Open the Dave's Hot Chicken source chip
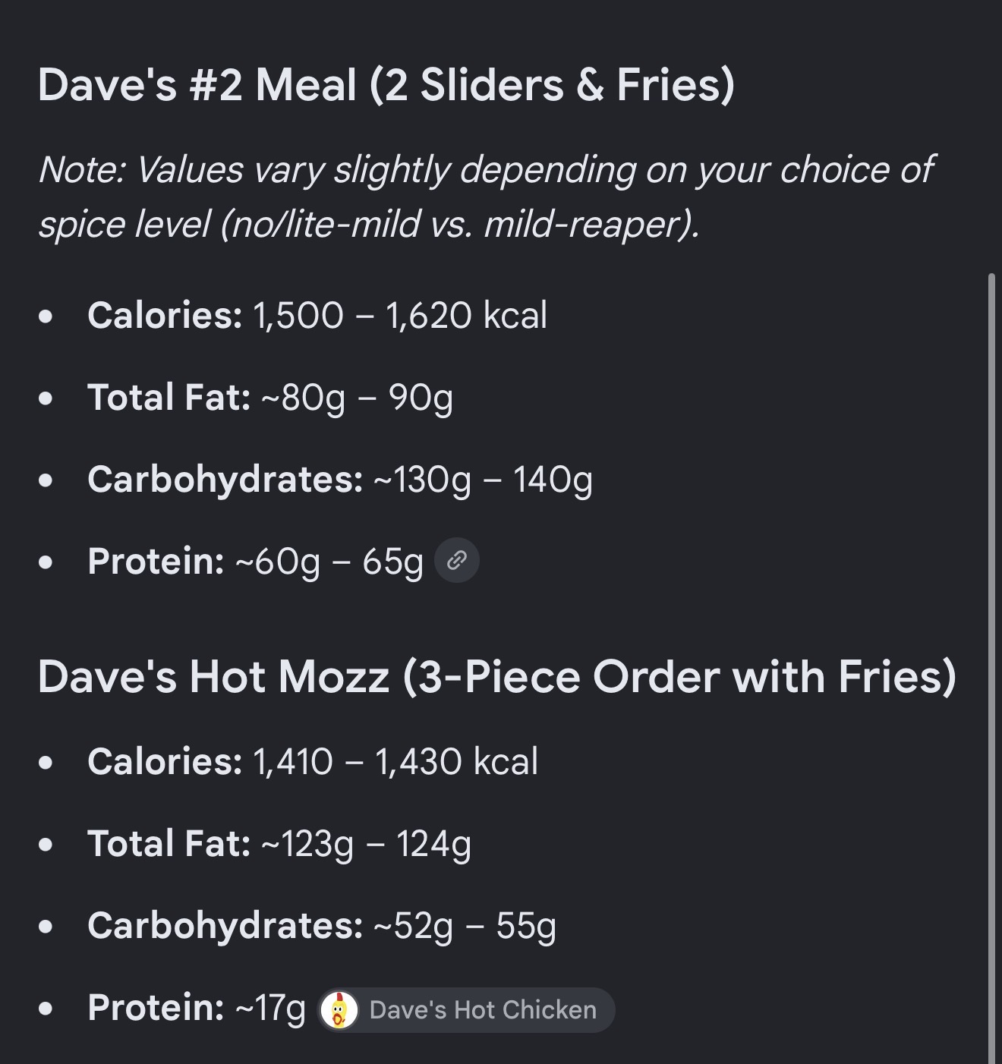1002x1064 pixels. tap(466, 1010)
